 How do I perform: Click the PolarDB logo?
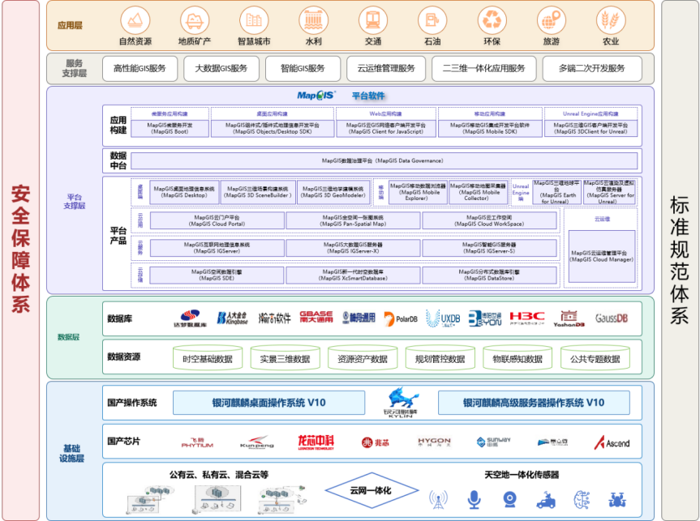401,319
